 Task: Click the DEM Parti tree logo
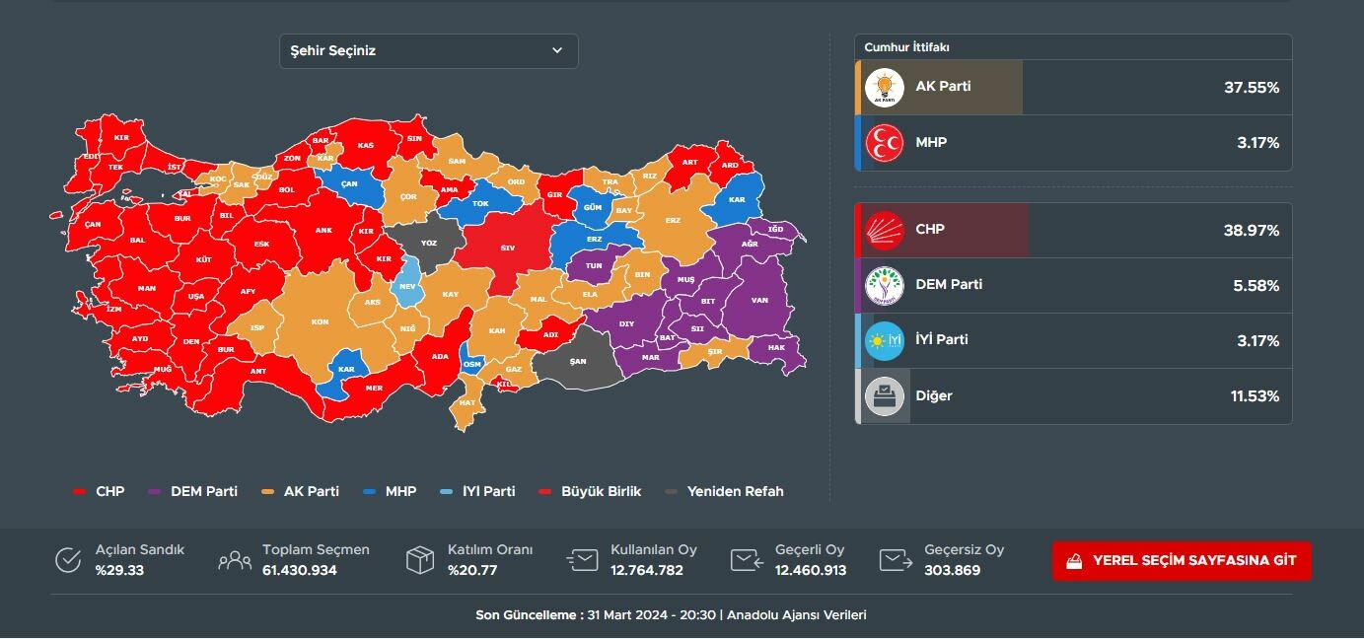click(x=885, y=286)
